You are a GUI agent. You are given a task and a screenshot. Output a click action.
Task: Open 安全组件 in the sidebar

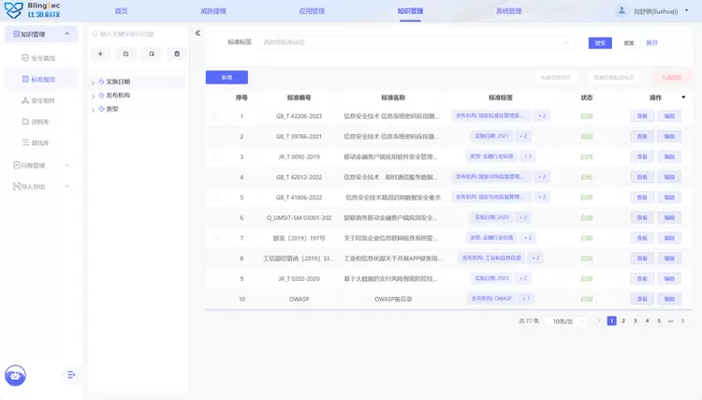click(43, 100)
